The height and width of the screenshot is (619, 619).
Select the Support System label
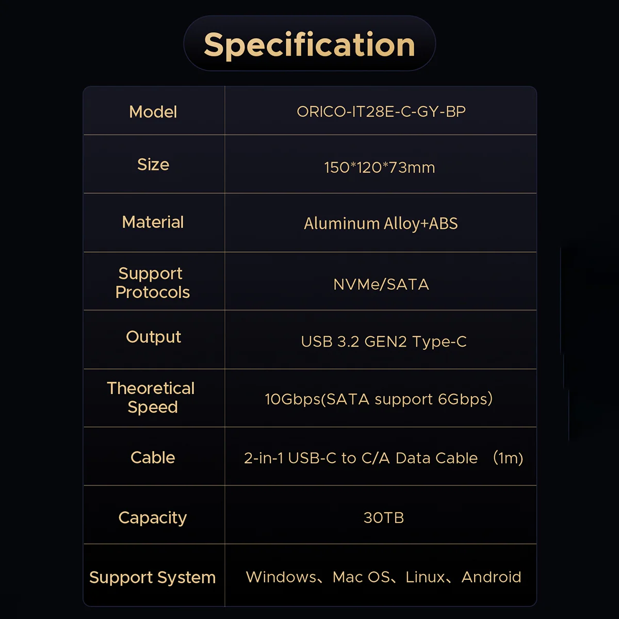153,577
